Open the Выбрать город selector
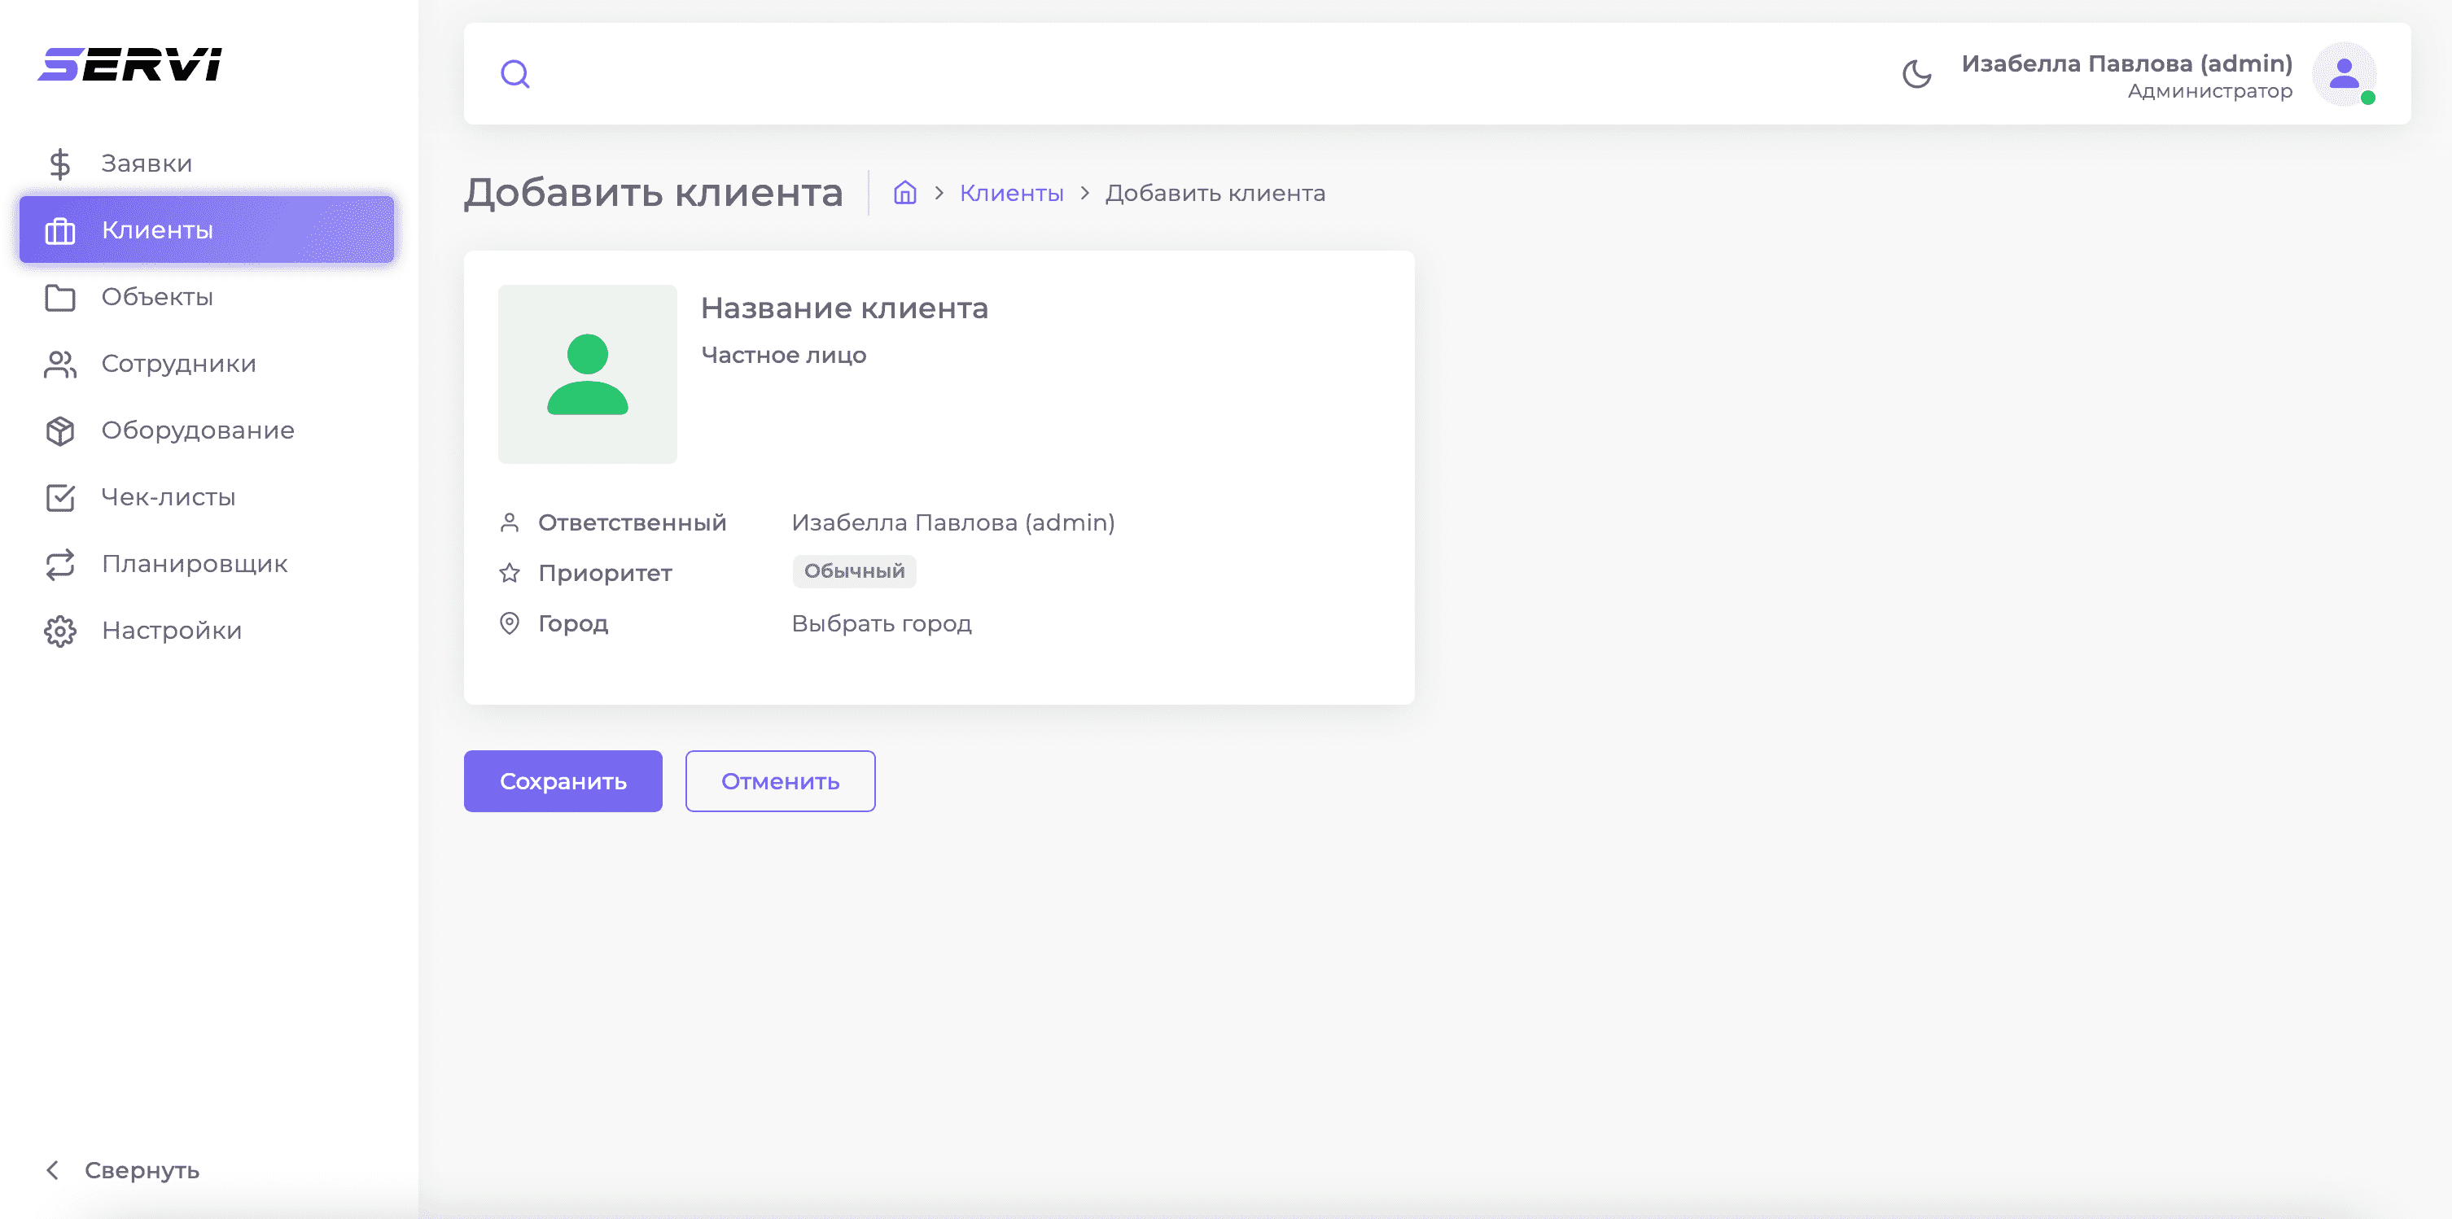Image resolution: width=2452 pixels, height=1219 pixels. [x=882, y=623]
